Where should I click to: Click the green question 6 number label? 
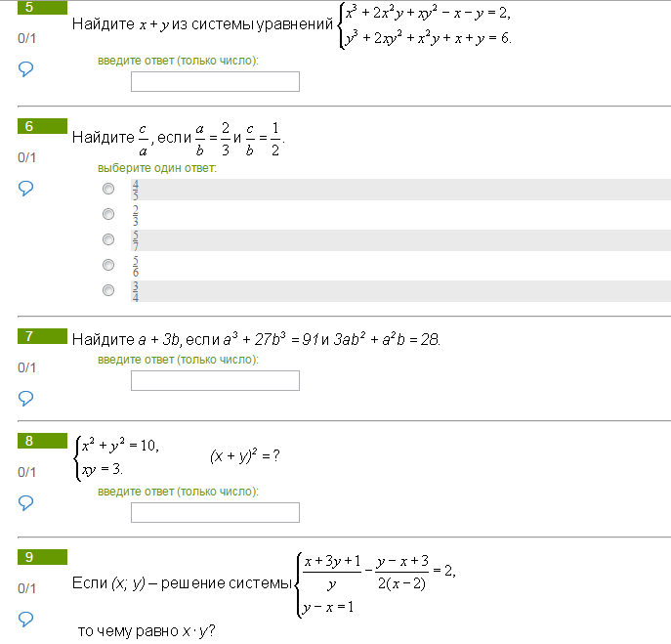42,126
